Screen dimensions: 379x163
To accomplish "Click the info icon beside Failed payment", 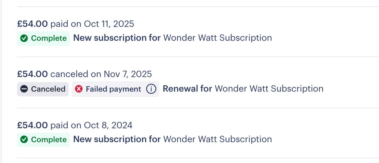I will point(151,89).
